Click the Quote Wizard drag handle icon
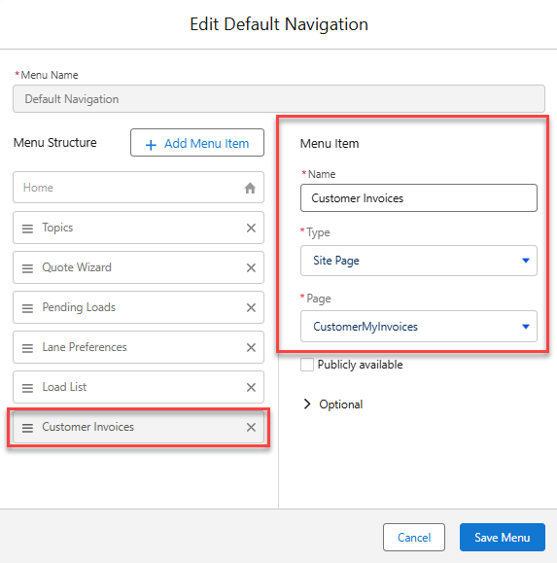The height and width of the screenshot is (563, 557). click(27, 268)
